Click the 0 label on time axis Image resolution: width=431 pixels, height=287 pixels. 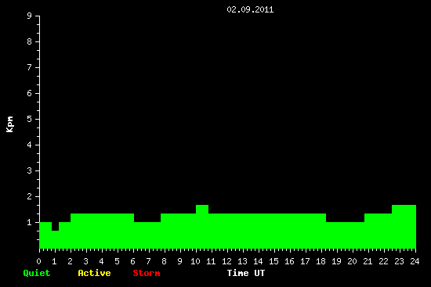coord(38,261)
